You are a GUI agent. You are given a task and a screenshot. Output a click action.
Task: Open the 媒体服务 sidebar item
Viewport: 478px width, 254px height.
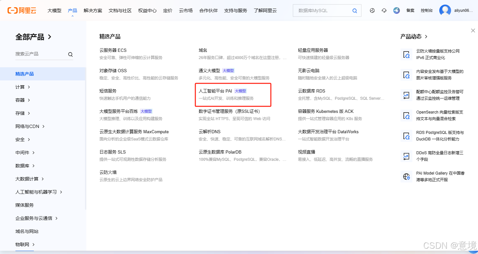pos(25,205)
